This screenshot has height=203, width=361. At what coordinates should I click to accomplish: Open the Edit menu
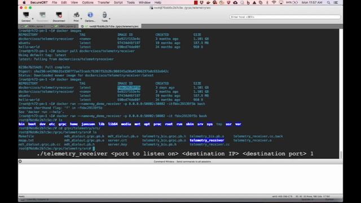tap(64, 2)
